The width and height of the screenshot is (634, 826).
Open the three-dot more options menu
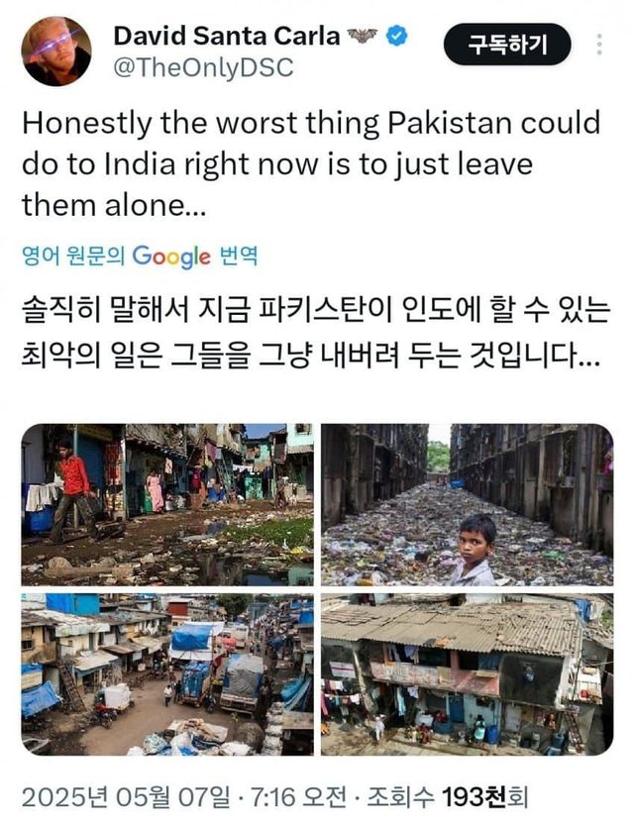(599, 45)
